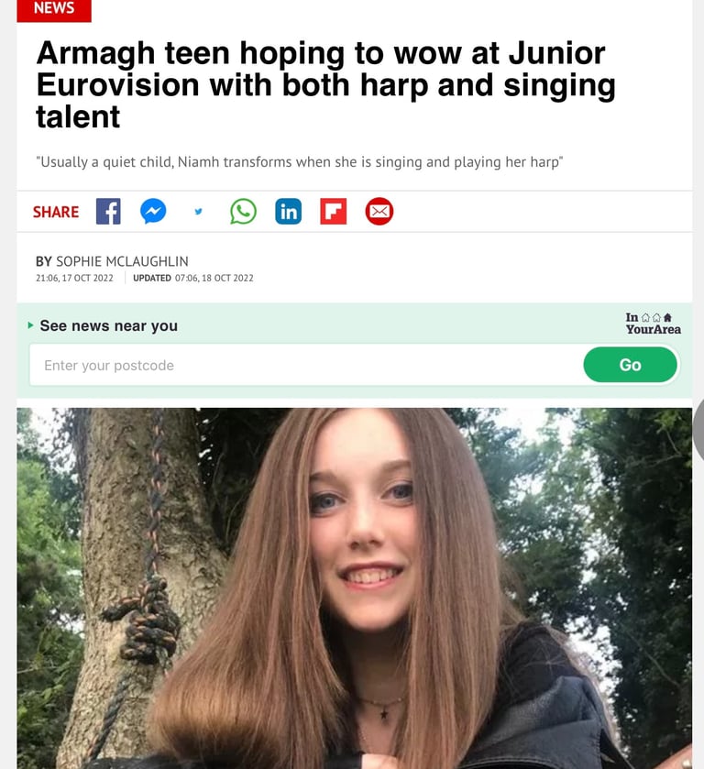Click the updated 18 Oct 2022 timestamp

click(193, 278)
